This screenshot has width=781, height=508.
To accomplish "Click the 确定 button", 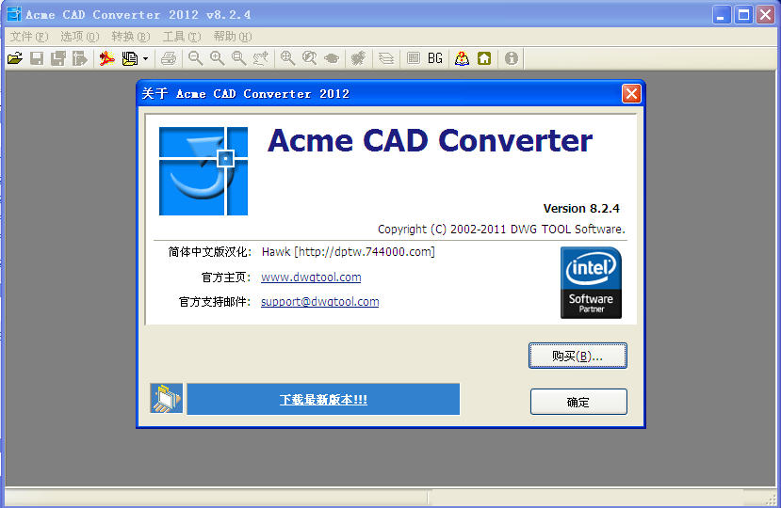I will tap(578, 402).
